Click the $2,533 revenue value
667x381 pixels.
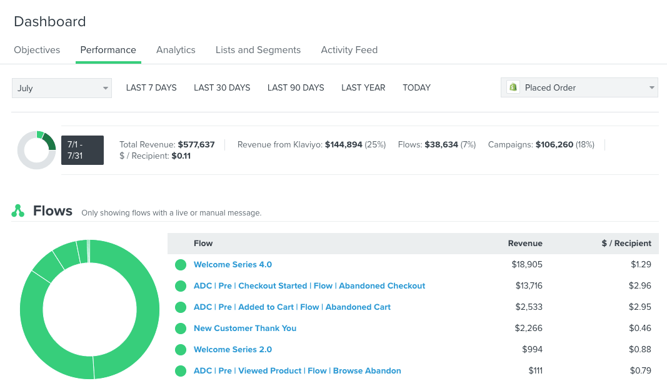click(x=529, y=307)
